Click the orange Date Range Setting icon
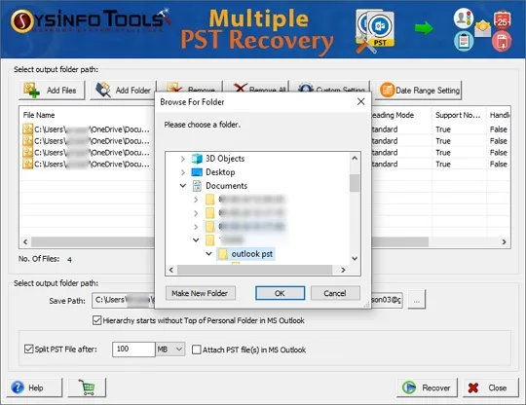This screenshot has width=526, height=405. pos(388,90)
